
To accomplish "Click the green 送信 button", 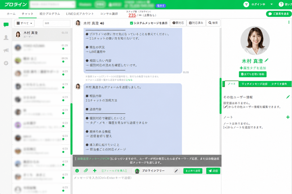I will coord(213,171).
